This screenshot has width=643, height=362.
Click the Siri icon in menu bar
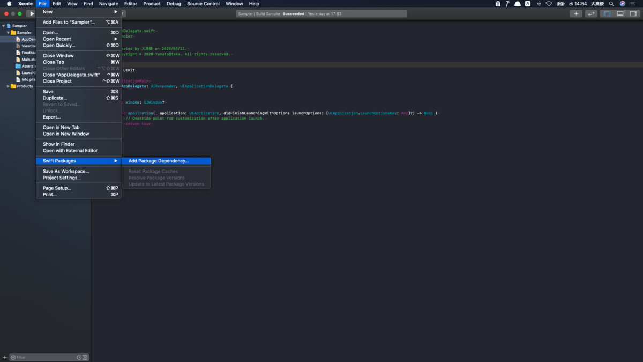click(623, 4)
